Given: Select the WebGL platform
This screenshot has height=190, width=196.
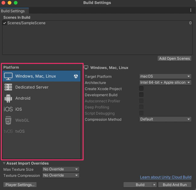Looking at the screenshot, I should click(41, 120).
